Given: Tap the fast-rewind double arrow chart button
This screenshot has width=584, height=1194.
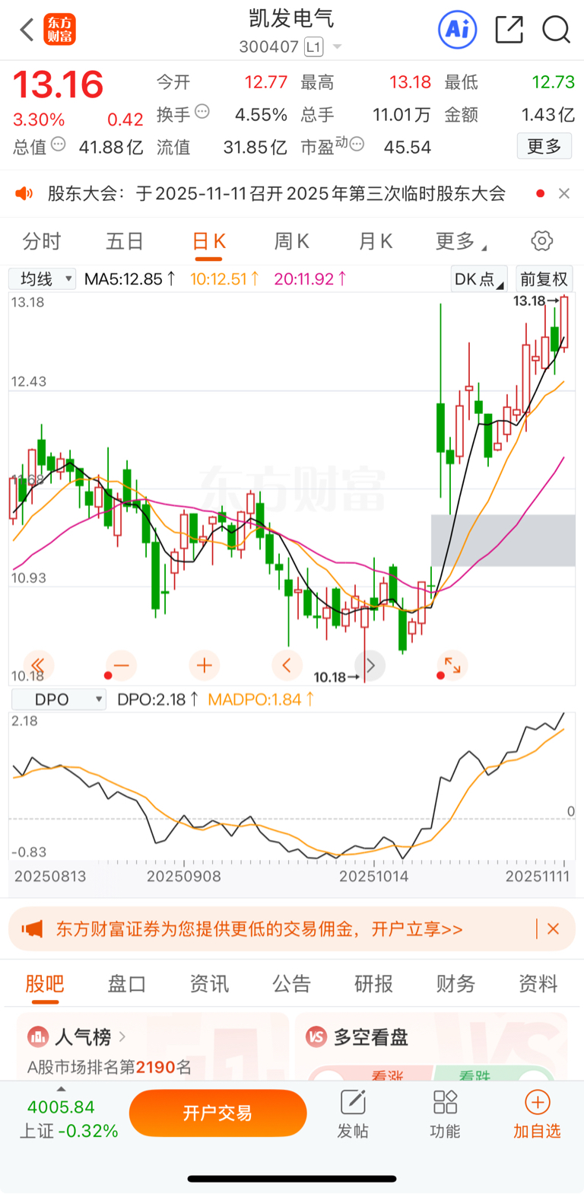Looking at the screenshot, I should [38, 664].
